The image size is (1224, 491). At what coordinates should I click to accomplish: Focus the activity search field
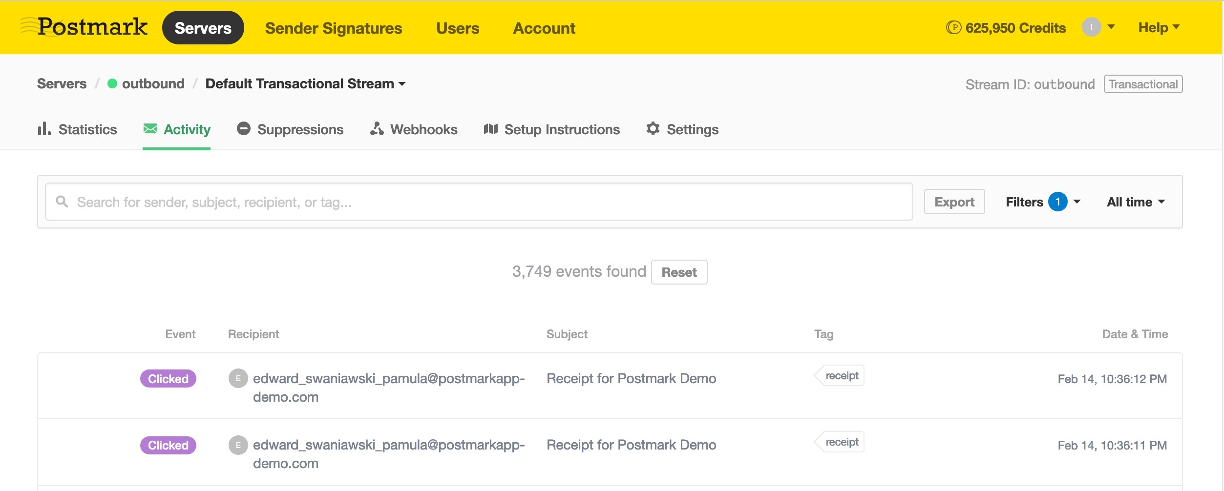(x=479, y=202)
